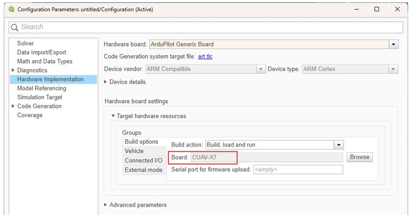Expand the Diagnostics tree node arrow
The width and height of the screenshot is (410, 215).
[13, 70]
